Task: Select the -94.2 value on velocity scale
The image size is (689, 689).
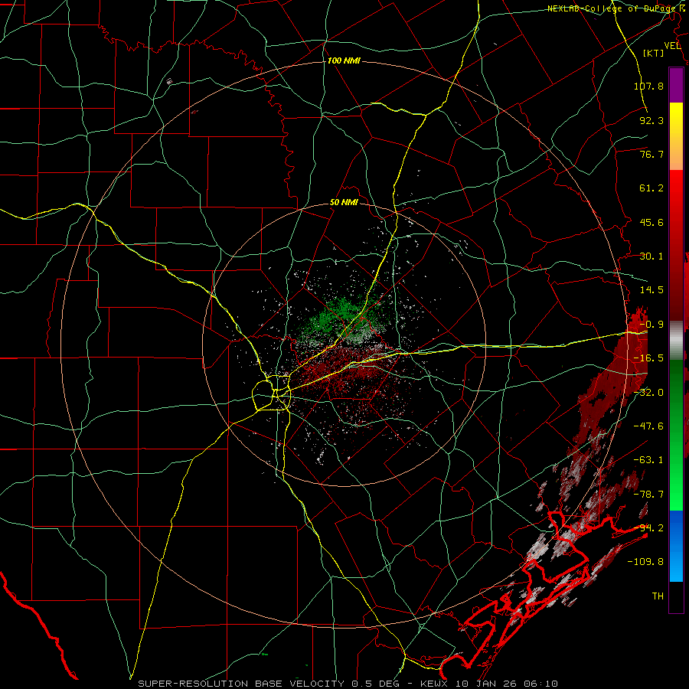Action: point(648,527)
